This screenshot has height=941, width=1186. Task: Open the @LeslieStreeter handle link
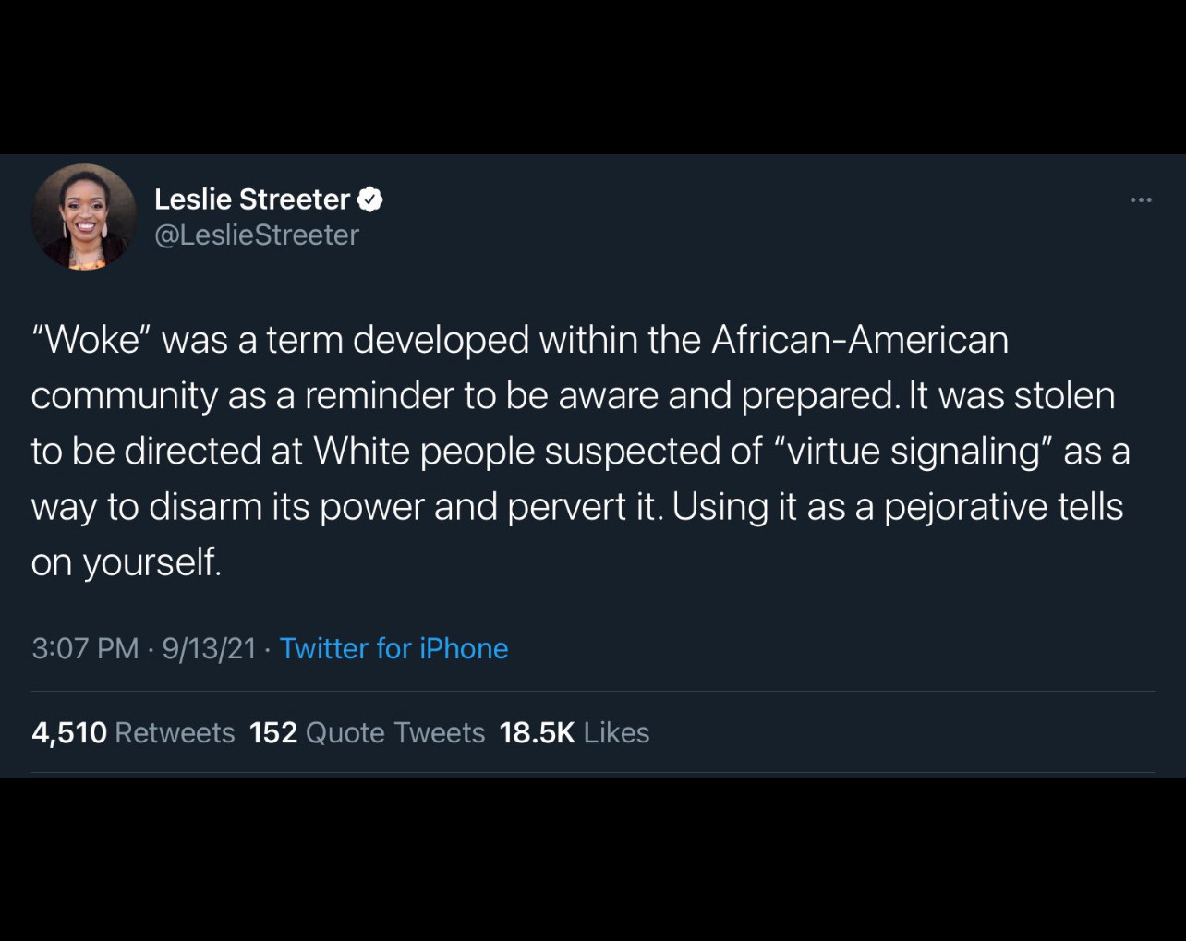pos(257,235)
